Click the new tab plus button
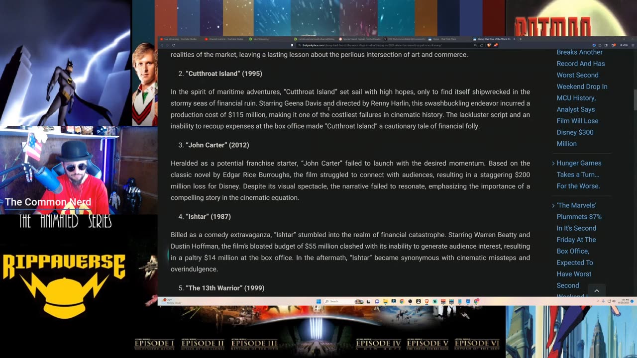Image resolution: width=637 pixels, height=358 pixels. point(521,39)
